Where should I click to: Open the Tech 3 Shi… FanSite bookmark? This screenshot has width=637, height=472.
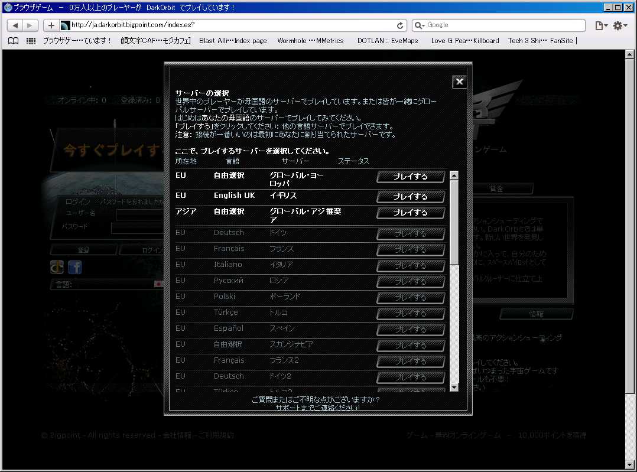tap(540, 41)
